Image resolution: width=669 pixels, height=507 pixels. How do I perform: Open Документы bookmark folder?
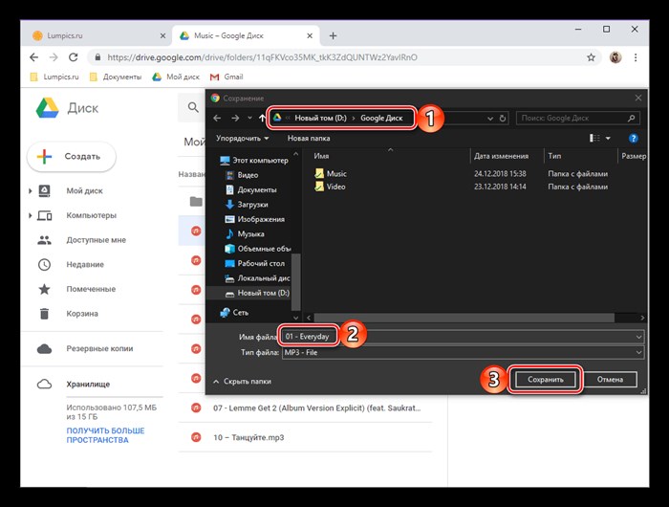click(x=116, y=77)
